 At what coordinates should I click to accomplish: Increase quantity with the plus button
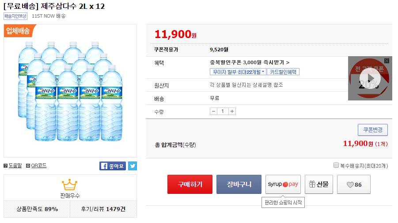coord(232,111)
